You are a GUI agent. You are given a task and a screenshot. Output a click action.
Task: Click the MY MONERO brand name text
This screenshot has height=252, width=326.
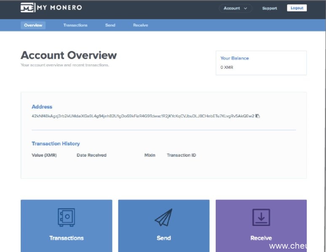(59, 8)
